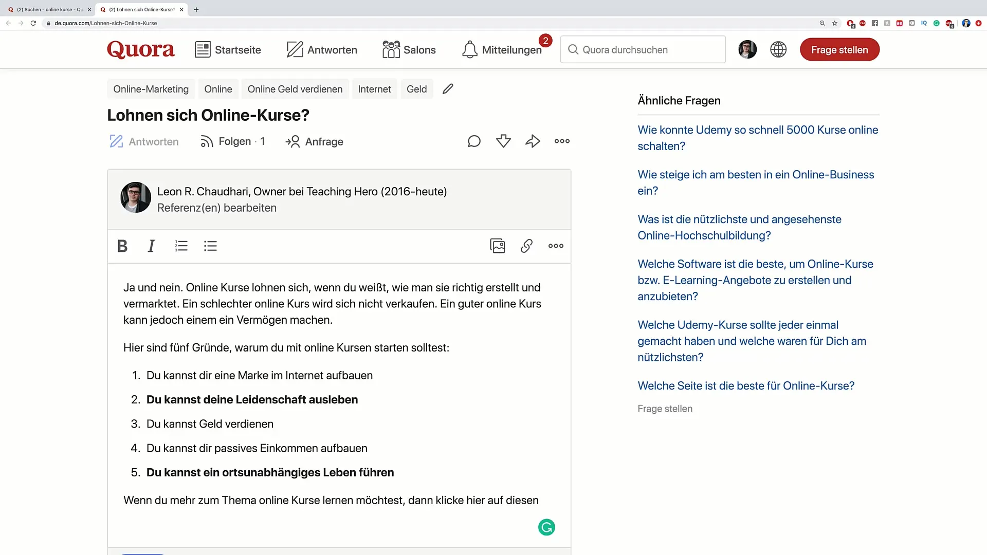Toggle bold formatting in the editor
The image size is (987, 555).
point(122,246)
